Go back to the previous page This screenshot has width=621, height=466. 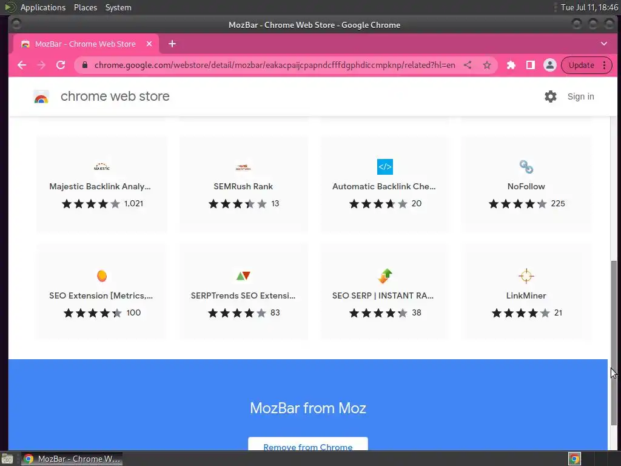(x=22, y=65)
